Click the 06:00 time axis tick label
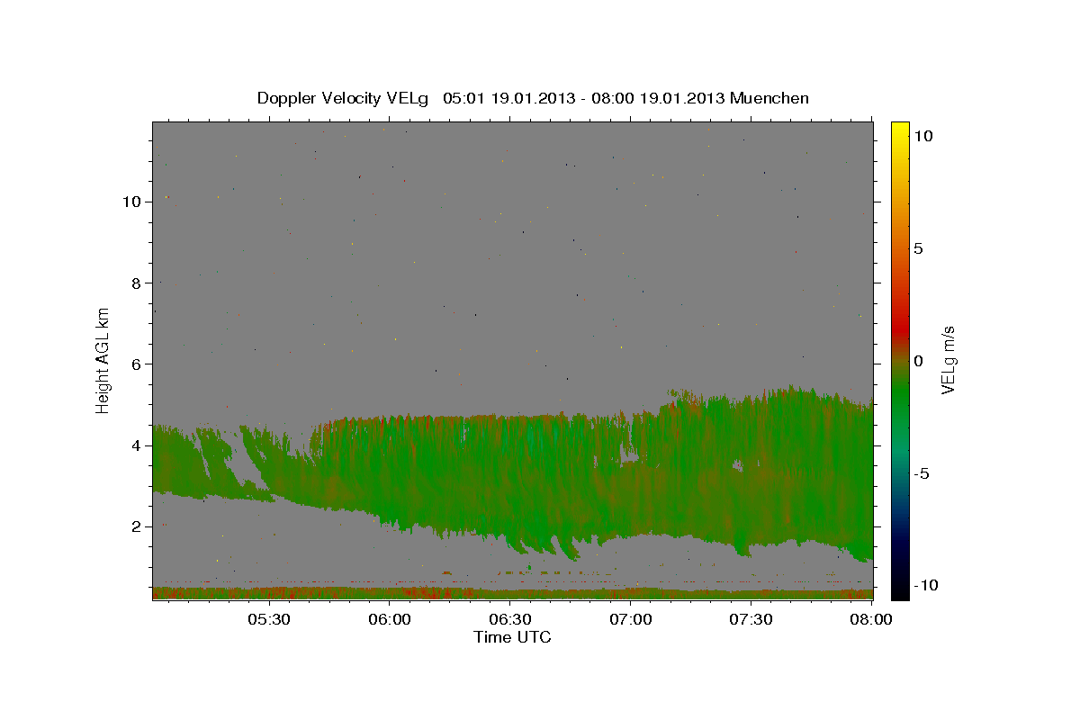Screen dimensions: 1080x720 [390, 619]
